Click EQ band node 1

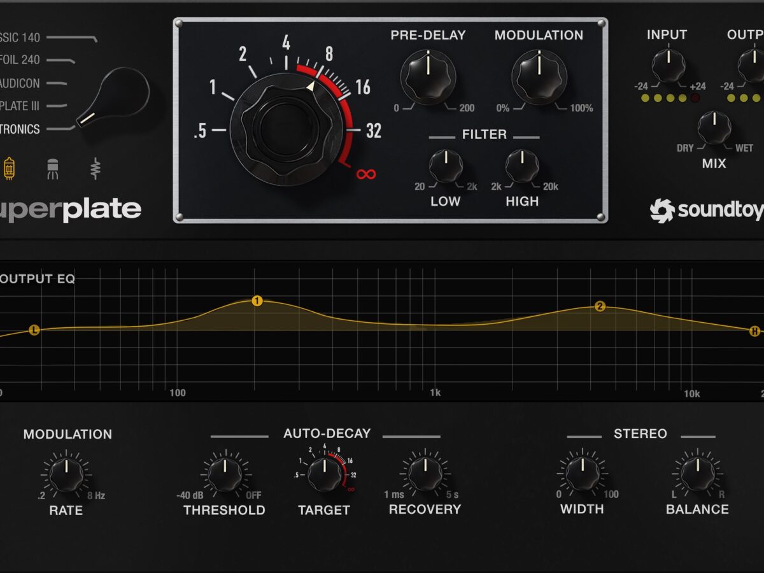pyautogui.click(x=257, y=301)
